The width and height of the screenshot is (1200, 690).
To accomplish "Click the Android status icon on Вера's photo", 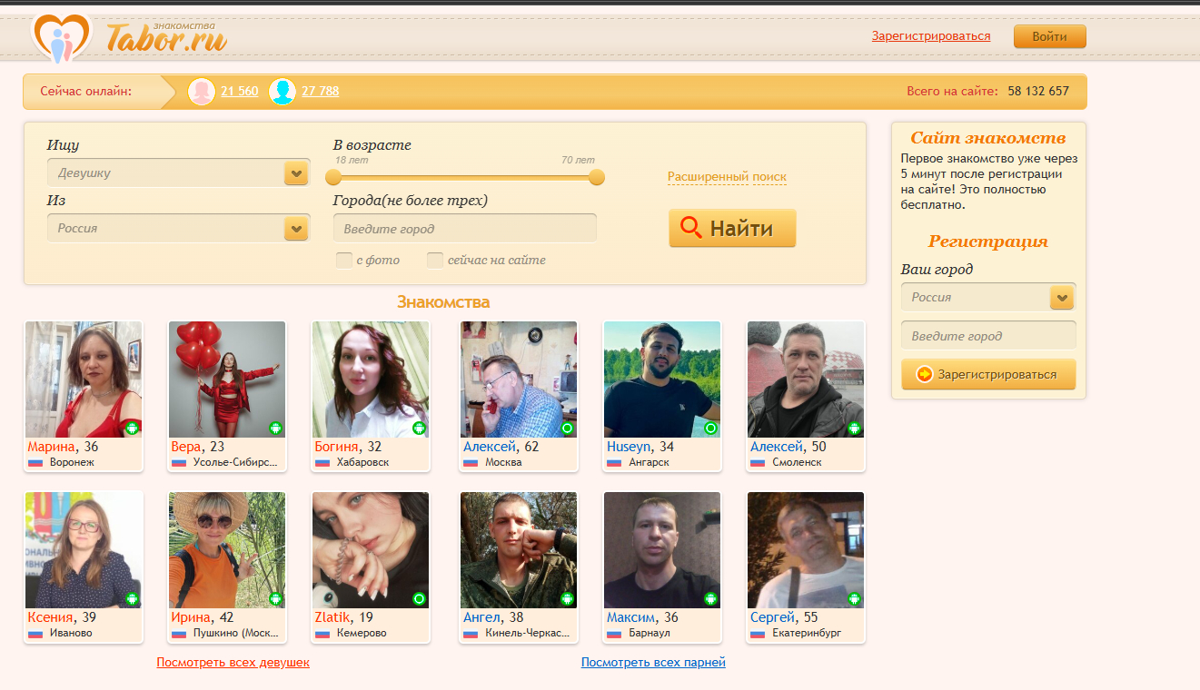I will pos(276,428).
